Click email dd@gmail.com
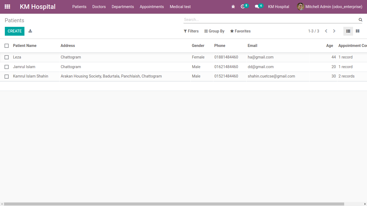Viewport: 367px width, 206px height. point(261,67)
